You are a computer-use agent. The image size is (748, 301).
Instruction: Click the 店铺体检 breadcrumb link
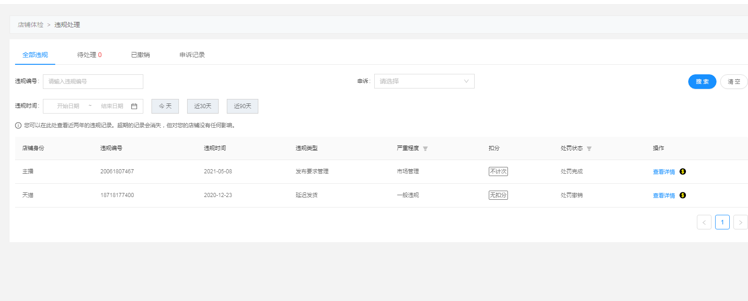pyautogui.click(x=31, y=25)
